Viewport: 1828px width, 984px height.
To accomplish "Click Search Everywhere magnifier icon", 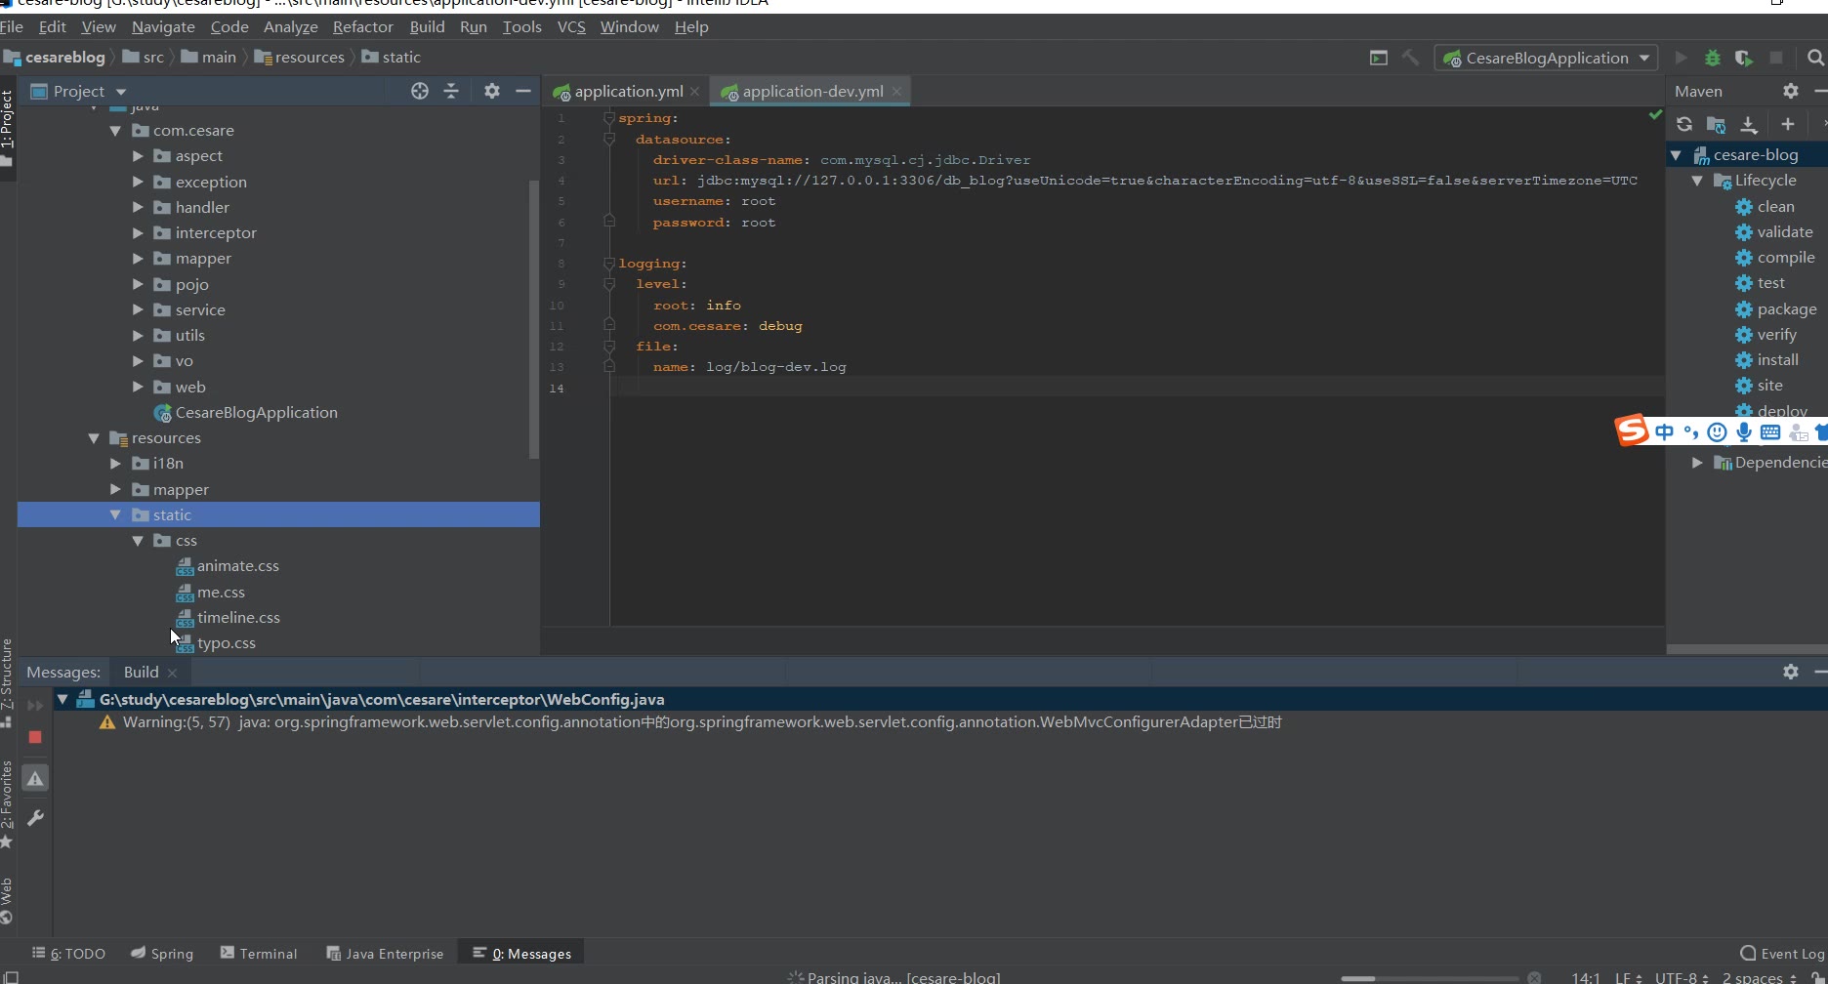I will [1815, 59].
